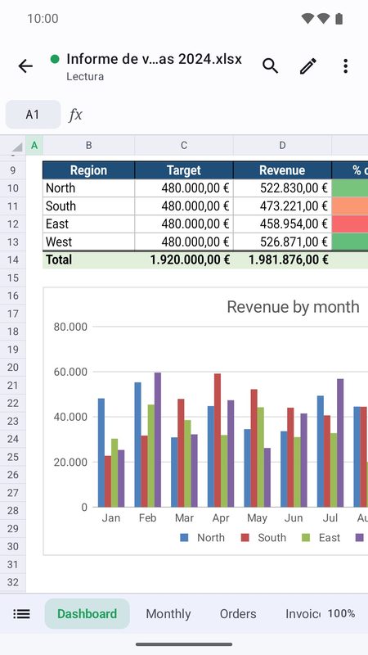The image size is (368, 655).
Task: Tap the fx function icon
Action: point(75,115)
